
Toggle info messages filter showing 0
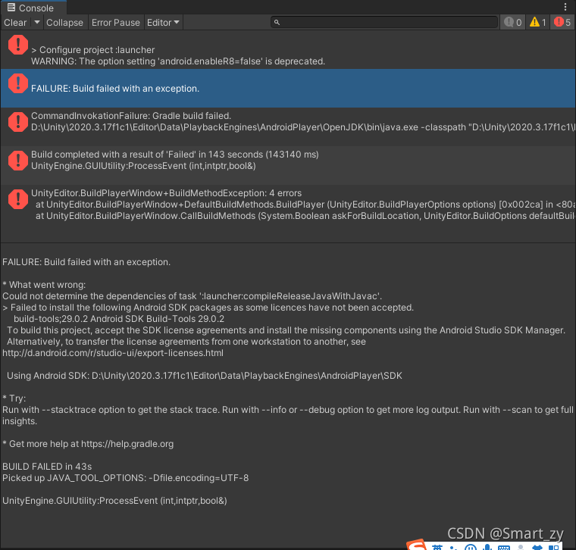[513, 23]
